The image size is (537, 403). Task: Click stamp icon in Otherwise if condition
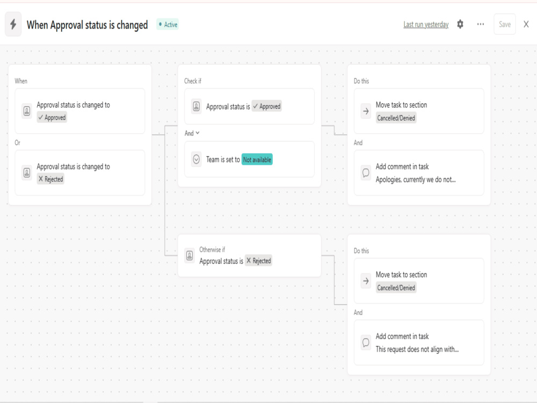[x=190, y=256]
